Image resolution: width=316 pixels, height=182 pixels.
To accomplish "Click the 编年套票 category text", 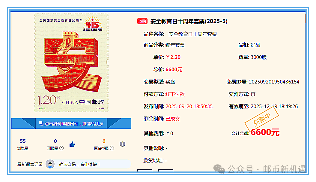I will [x=175, y=45].
